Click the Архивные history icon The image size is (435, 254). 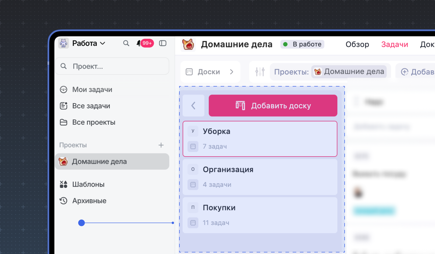coord(63,200)
